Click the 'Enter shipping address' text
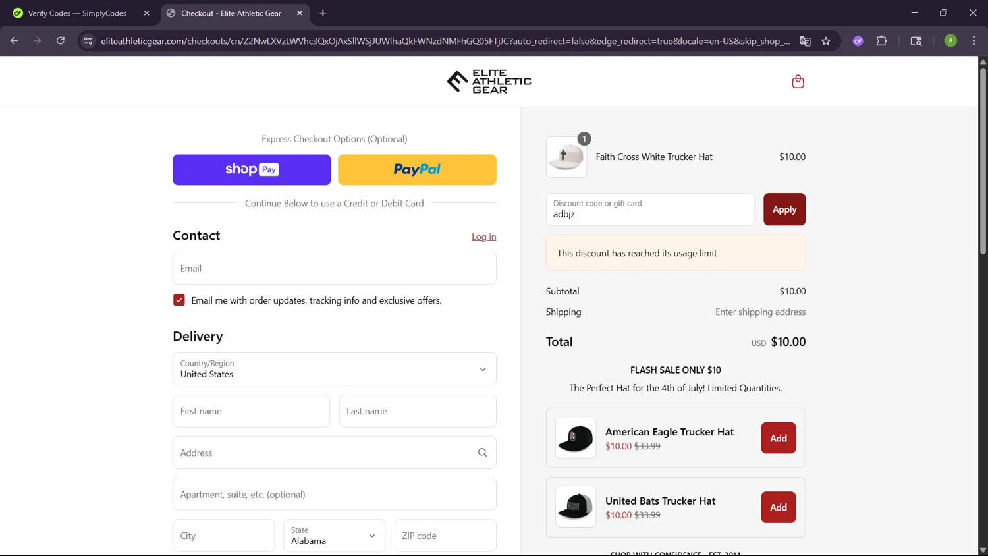 coord(761,312)
